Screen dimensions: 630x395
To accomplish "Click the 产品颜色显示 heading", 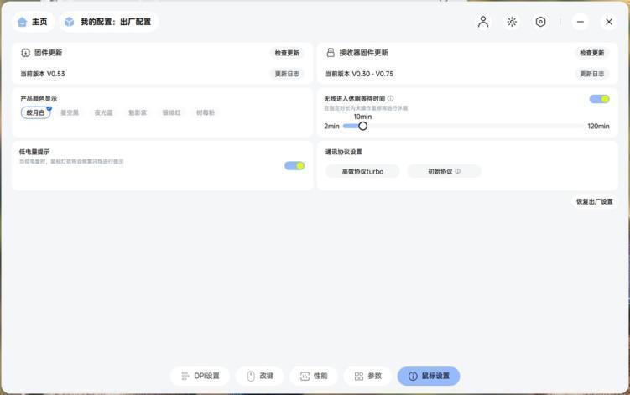I will [39, 98].
